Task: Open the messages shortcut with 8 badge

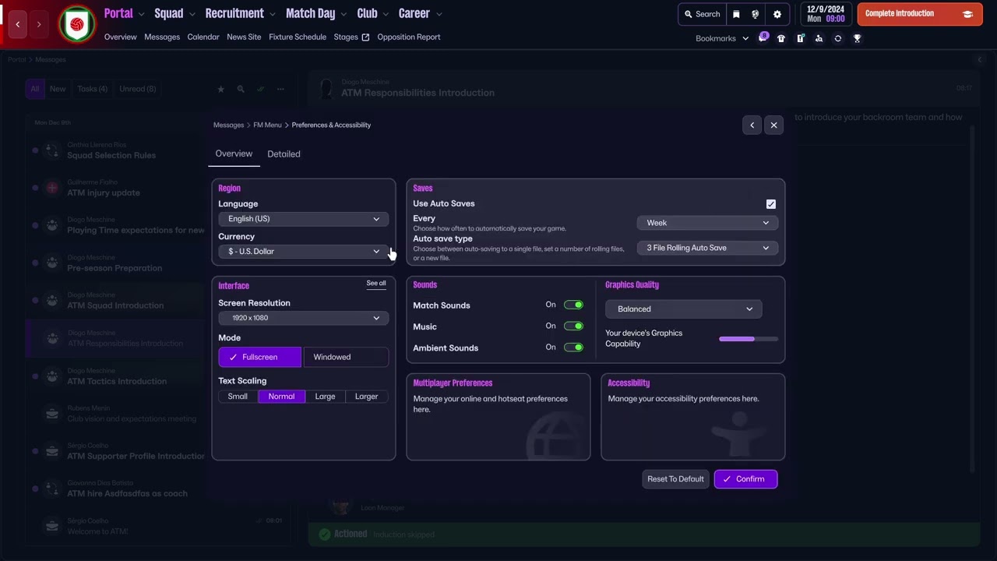Action: [763, 38]
